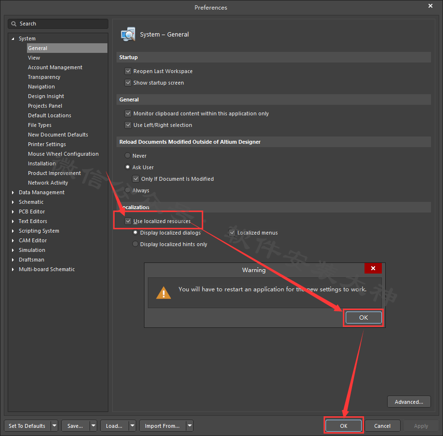Screen dimensions: 443x436
Task: Open the New Document Defaults page
Action: [58, 135]
